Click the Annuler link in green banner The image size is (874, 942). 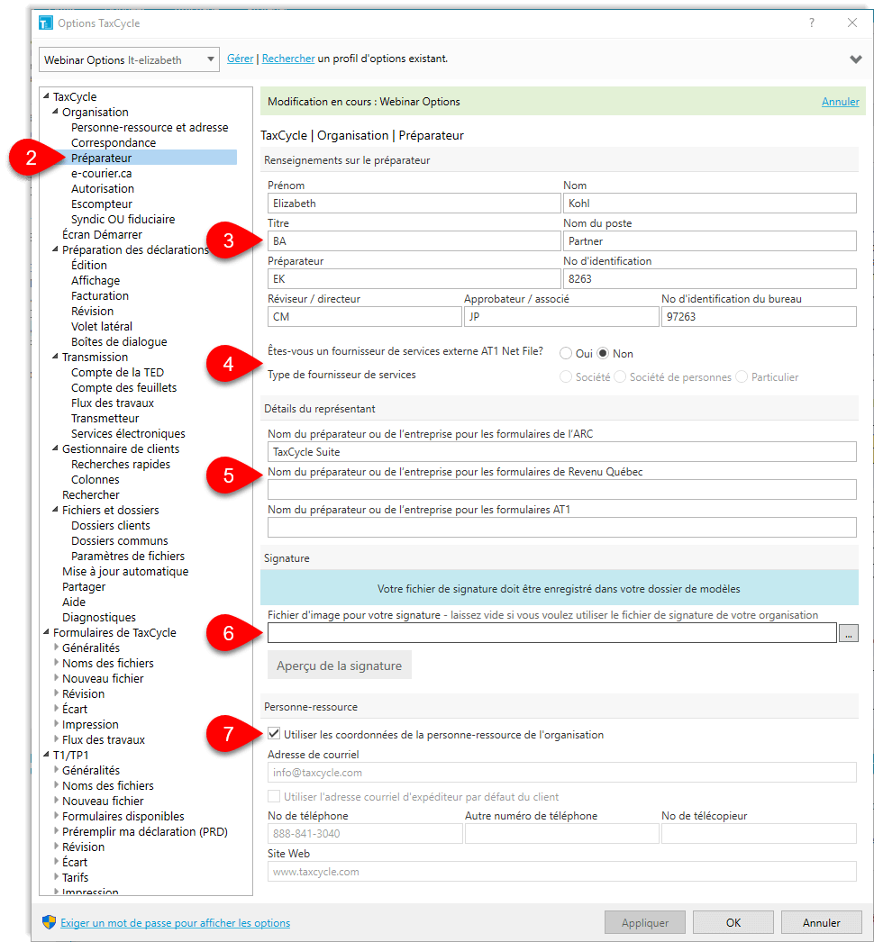[841, 102]
